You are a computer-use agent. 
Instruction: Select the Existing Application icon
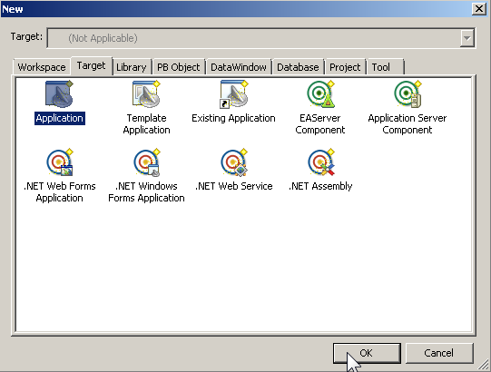tap(234, 94)
